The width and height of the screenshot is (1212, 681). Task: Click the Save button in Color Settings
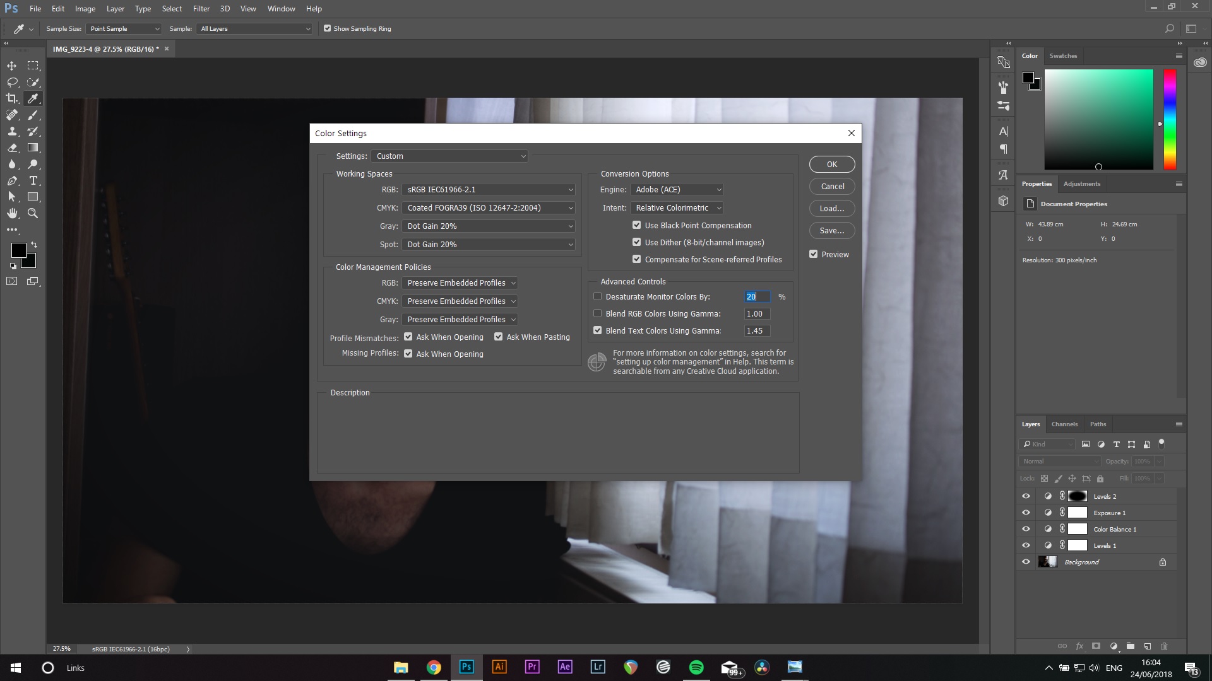[x=831, y=230]
